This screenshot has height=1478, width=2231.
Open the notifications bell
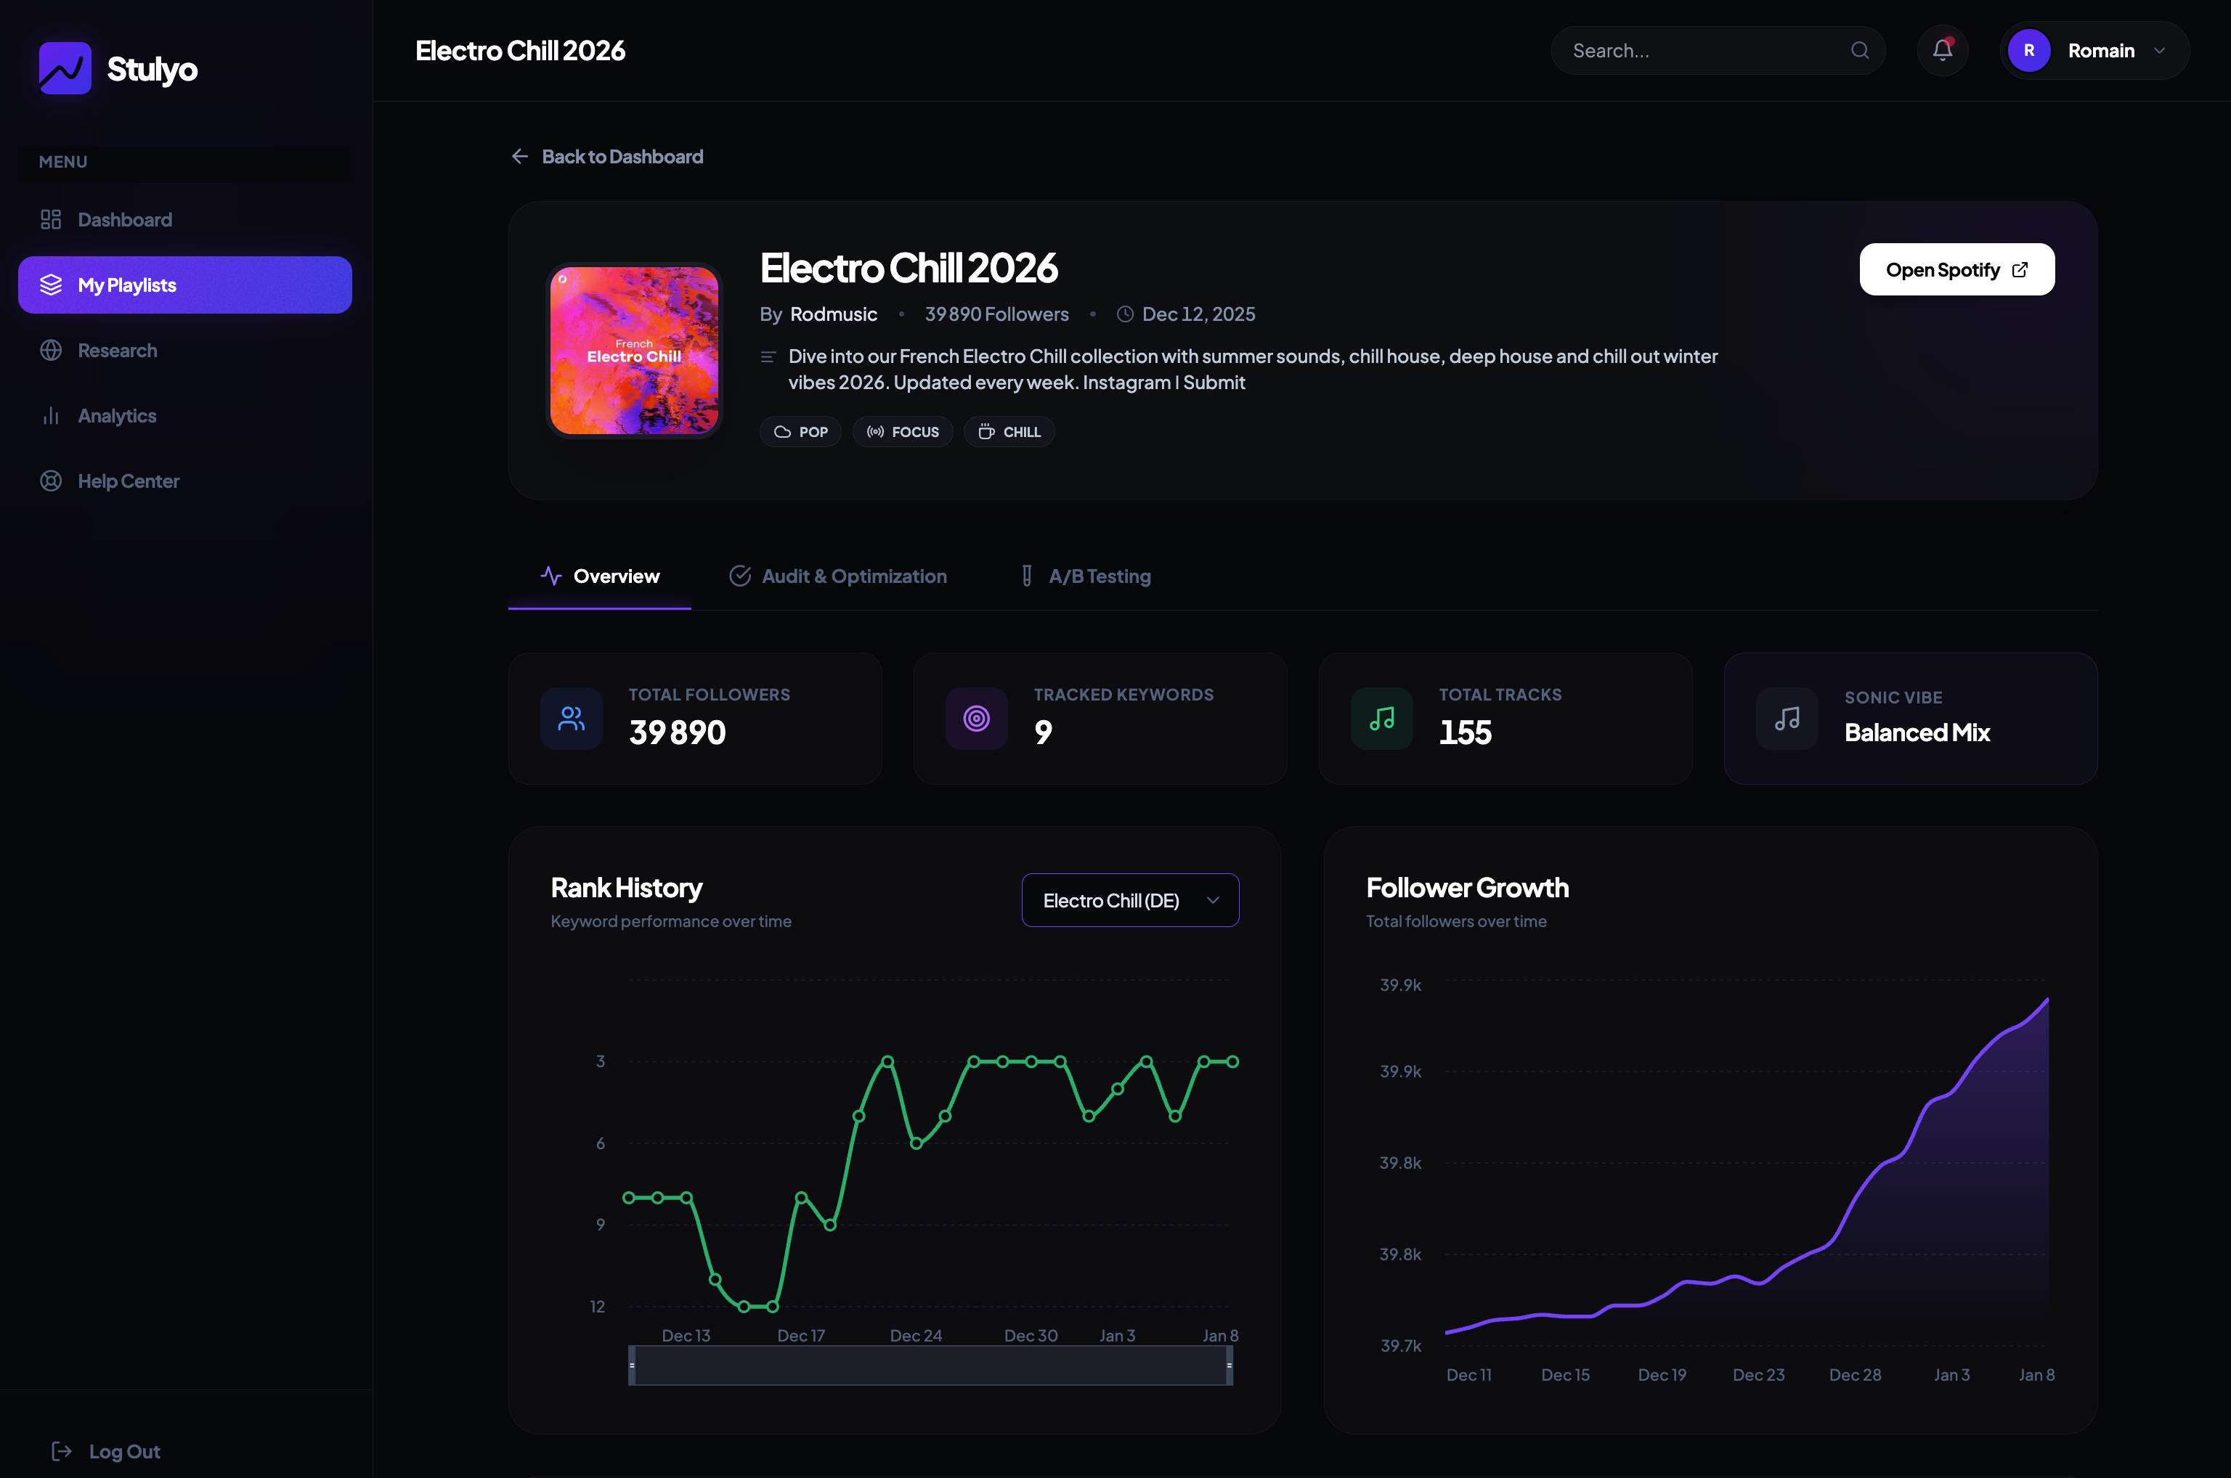[x=1943, y=50]
